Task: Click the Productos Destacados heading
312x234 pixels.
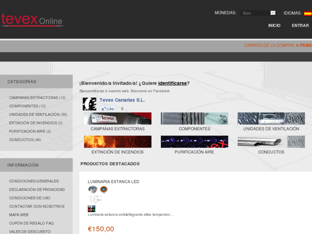Action: coord(110,164)
